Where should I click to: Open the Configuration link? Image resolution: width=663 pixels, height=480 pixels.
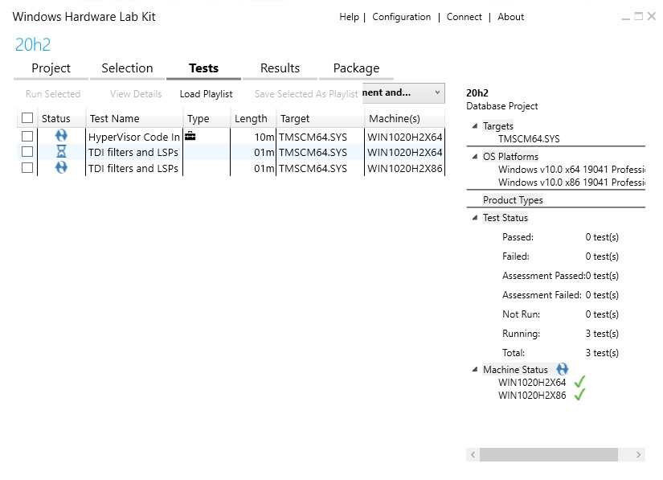click(402, 17)
